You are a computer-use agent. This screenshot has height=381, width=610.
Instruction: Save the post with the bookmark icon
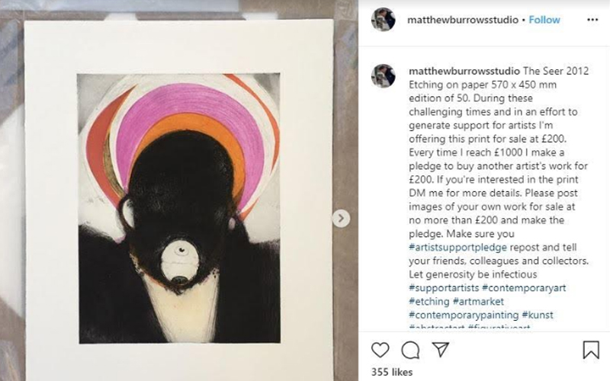pyautogui.click(x=590, y=350)
